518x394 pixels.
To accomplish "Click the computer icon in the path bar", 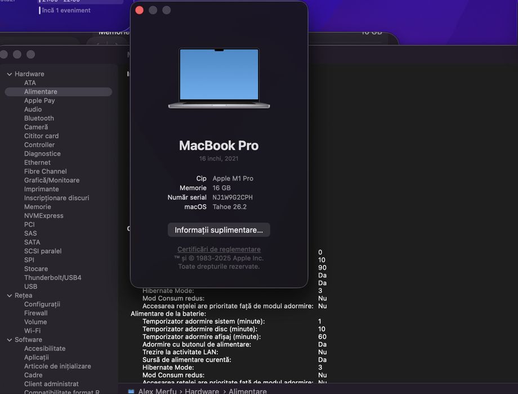I will tap(131, 391).
